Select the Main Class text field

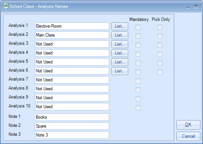72,35
